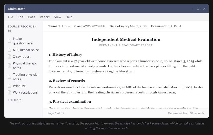Click the Physical therapy notes document icon

pos(9,65)
